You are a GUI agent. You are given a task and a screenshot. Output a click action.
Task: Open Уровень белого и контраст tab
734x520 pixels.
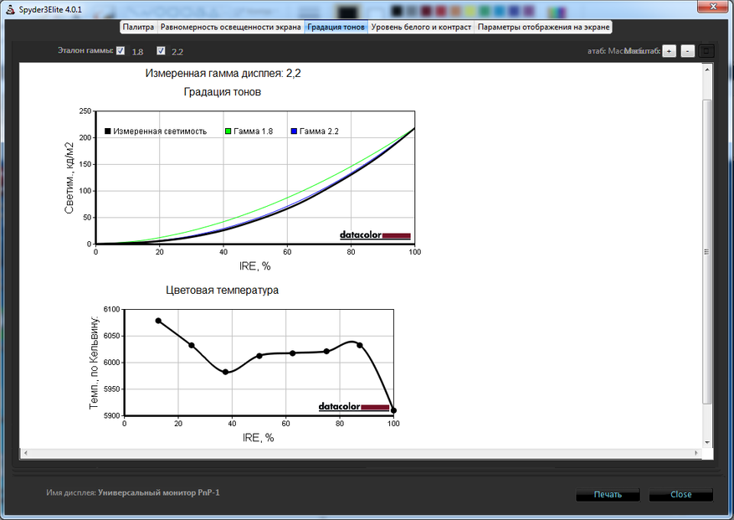(x=421, y=27)
